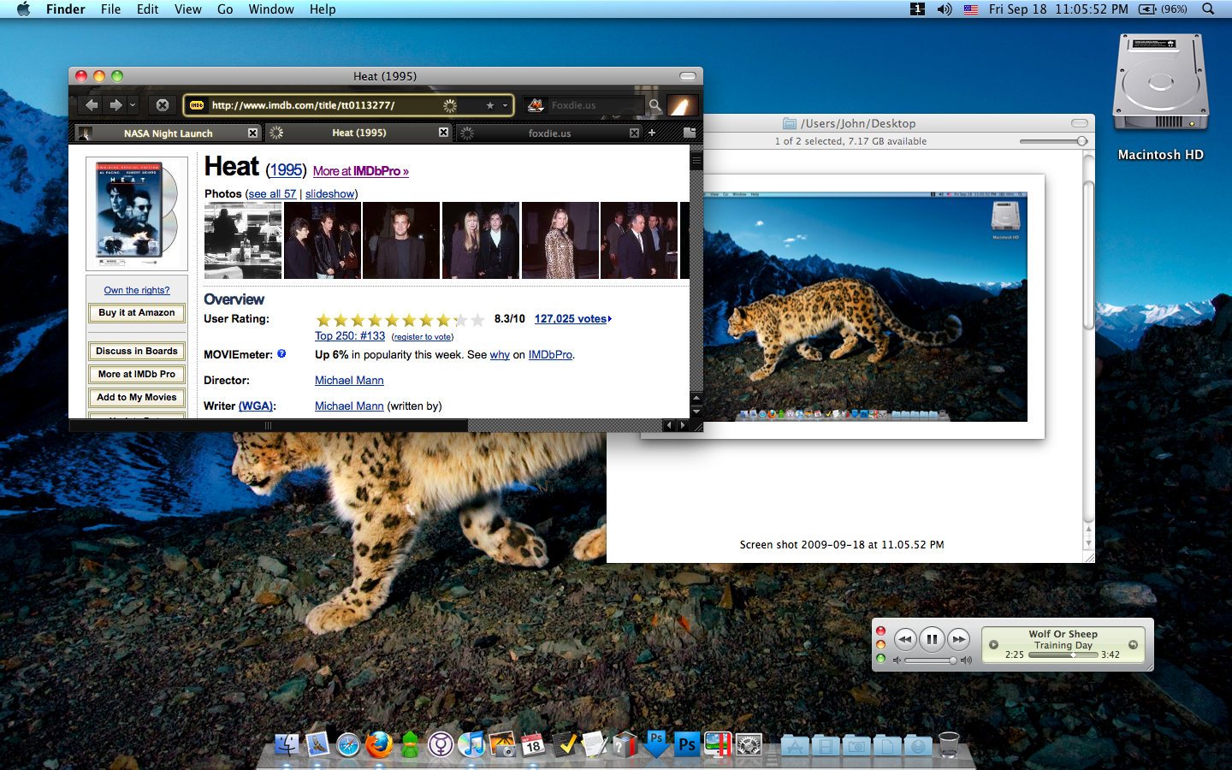This screenshot has height=770, width=1232.
Task: Launch Firefox from the Dock
Action: [x=379, y=744]
